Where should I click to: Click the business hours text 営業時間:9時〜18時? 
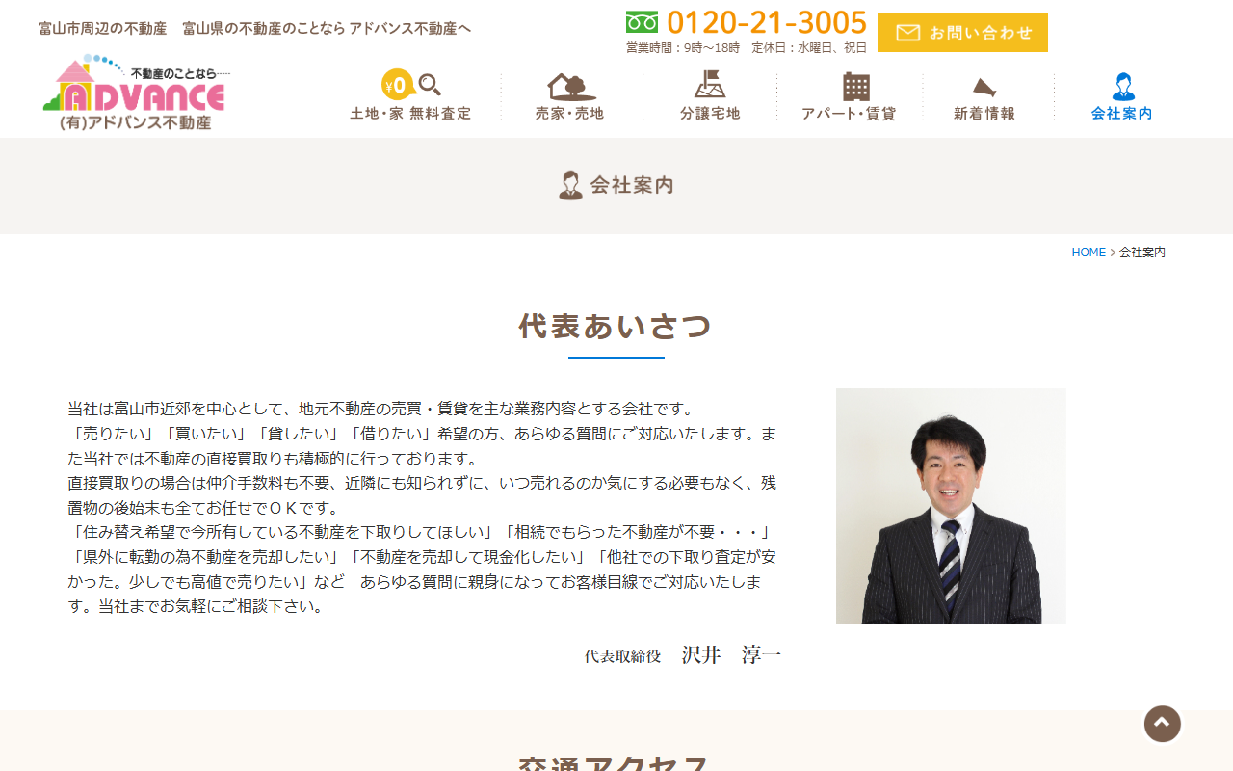683,47
